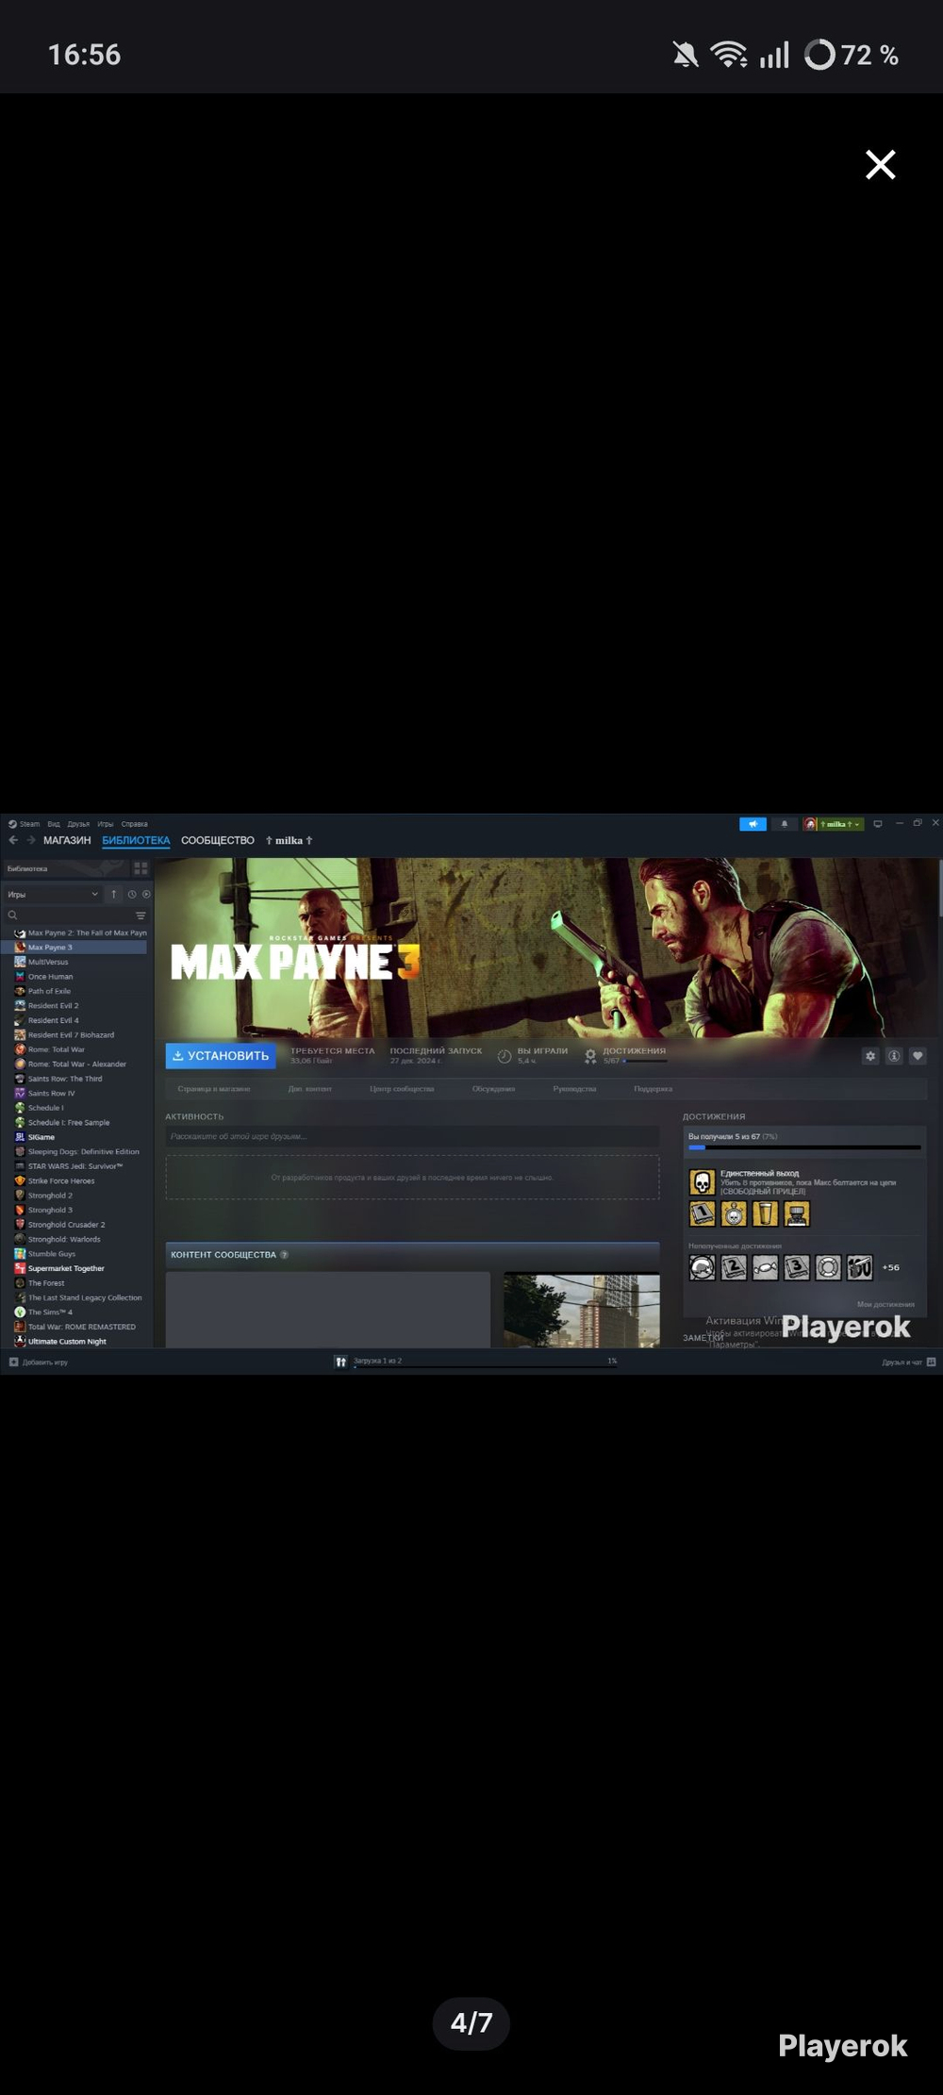This screenshot has height=2095, width=943.
Task: Click the game info icon
Action: click(894, 1056)
